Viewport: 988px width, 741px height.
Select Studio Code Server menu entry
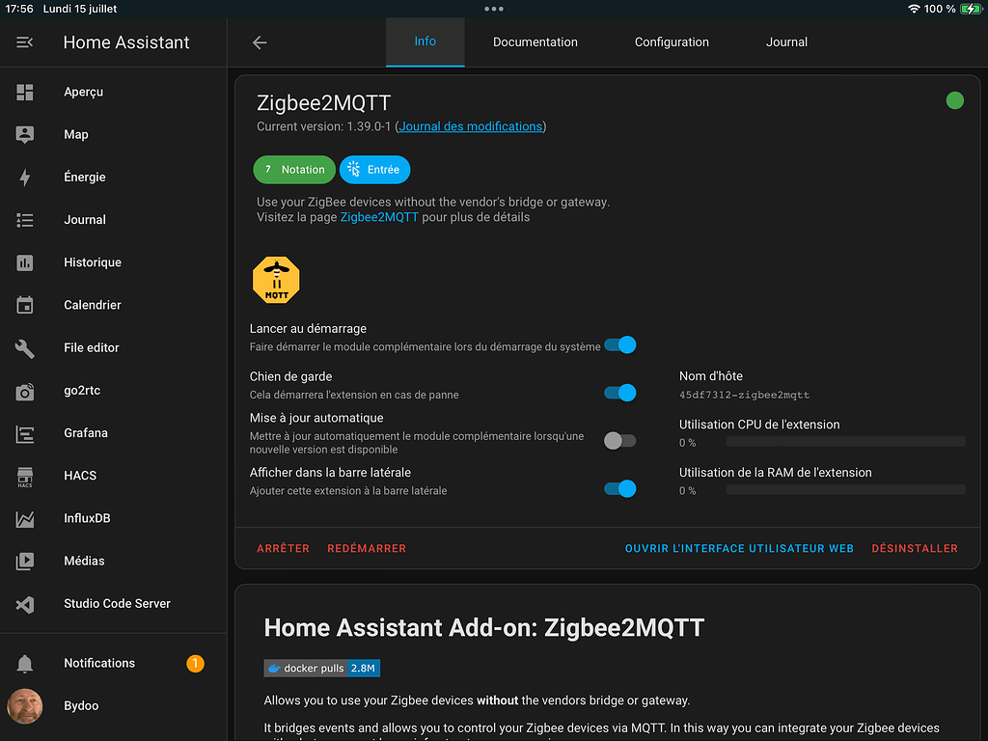point(114,604)
